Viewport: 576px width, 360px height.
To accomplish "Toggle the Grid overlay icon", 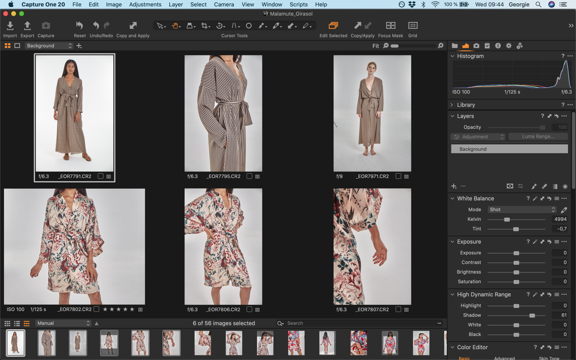I will click(x=413, y=26).
